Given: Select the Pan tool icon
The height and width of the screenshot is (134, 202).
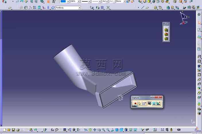Looking at the screenshot, I should pos(95,130).
